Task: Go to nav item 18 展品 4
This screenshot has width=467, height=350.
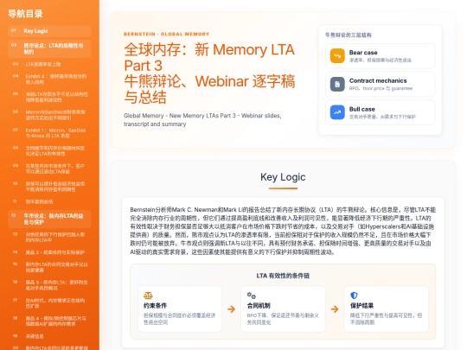Action: click(x=49, y=321)
